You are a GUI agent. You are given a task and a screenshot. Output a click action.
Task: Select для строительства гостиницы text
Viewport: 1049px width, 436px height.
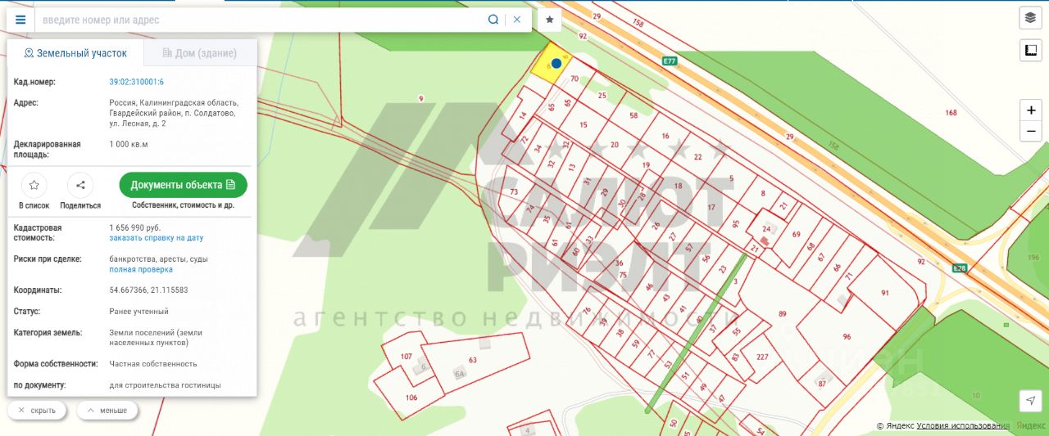165,385
